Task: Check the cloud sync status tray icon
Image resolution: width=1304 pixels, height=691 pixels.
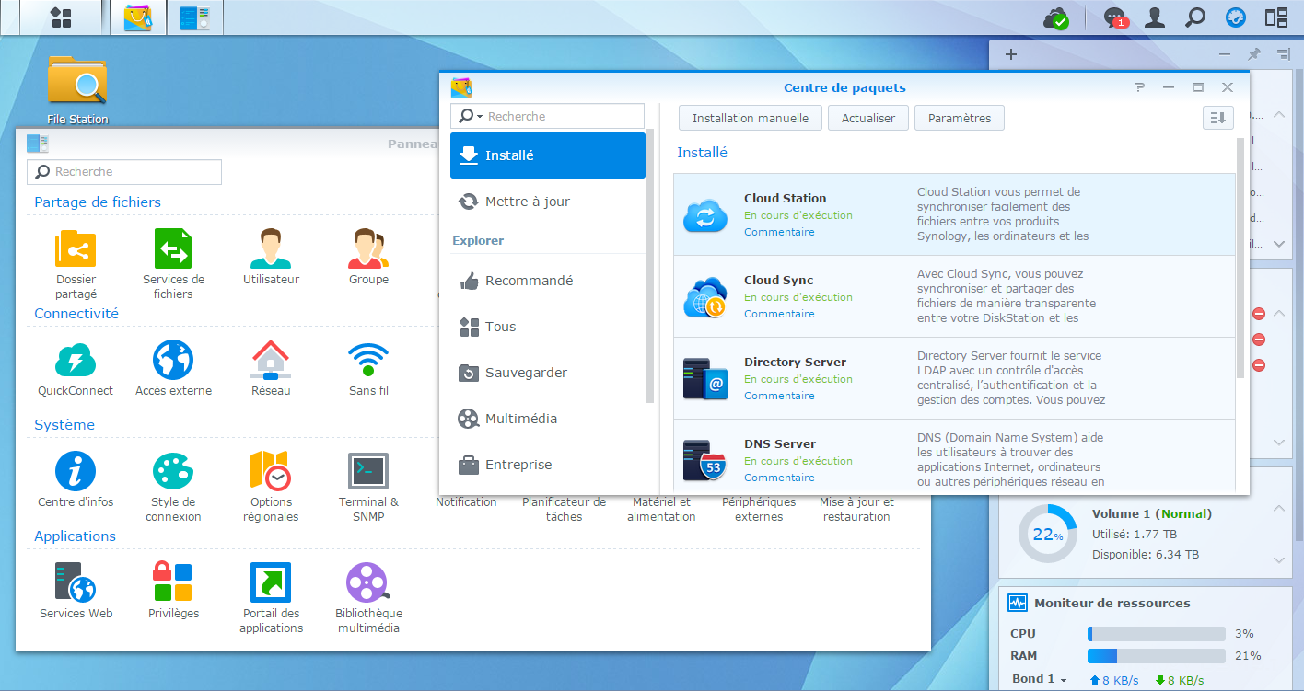Action: click(x=1055, y=17)
